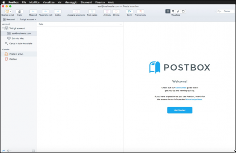Open the Finestra menu
The image size is (236, 153).
click(100, 2)
